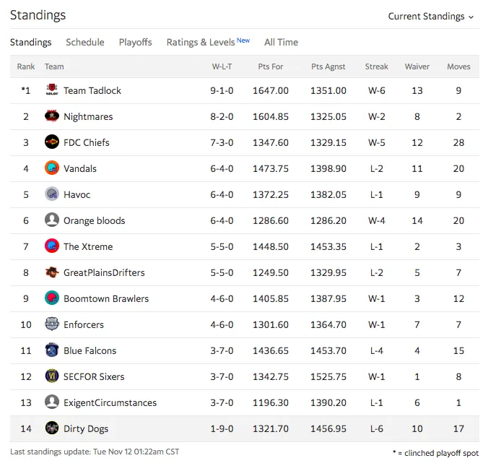Screen dimensions: 488x466
Task: Click the Dirty Dogs team logo
Action: [x=52, y=428]
